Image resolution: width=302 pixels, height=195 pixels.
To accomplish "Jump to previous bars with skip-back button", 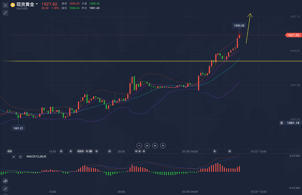I will (x=147, y=145).
